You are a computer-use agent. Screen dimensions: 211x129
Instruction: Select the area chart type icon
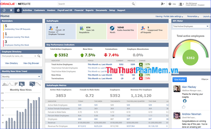(x=5, y=84)
